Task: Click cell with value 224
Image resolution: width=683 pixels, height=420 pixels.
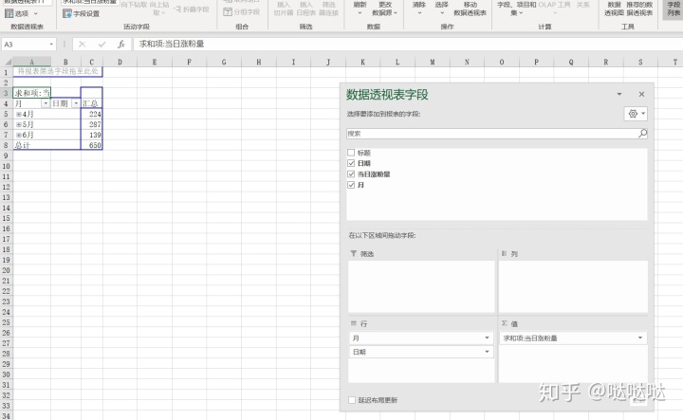Action: (x=91, y=114)
